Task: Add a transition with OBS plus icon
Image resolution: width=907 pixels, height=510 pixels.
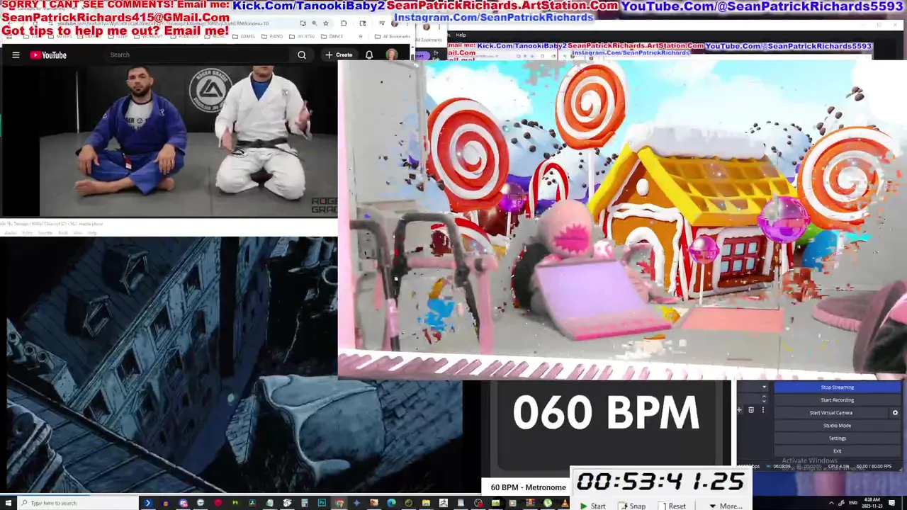Action: 740,410
